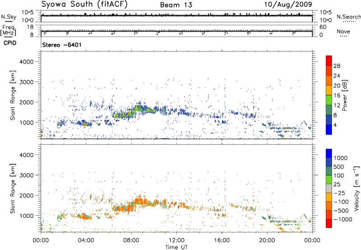Click the 'Velocity [m s-1]' color bar title
This screenshot has height=250, width=361.
(x=356, y=188)
